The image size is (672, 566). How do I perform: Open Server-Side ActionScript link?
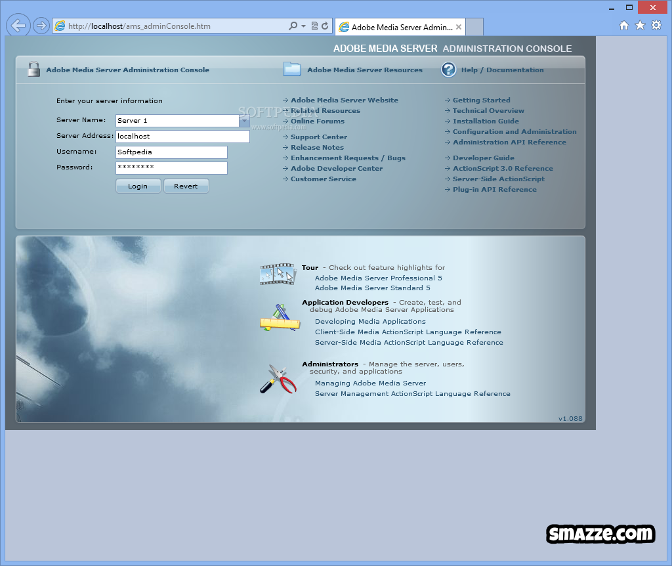(499, 179)
